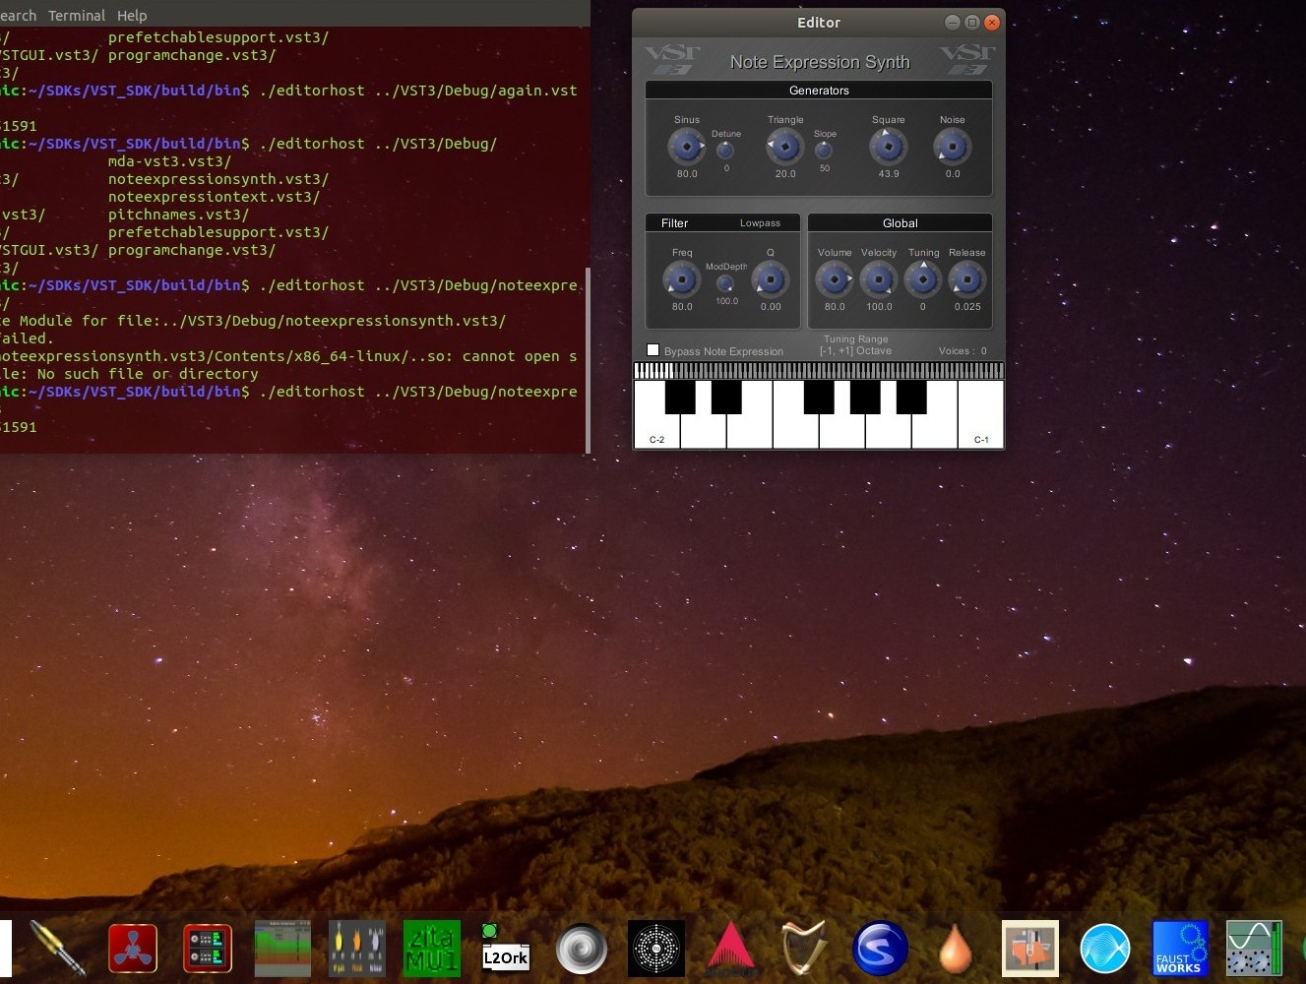Open the Terminal menu

point(77,16)
